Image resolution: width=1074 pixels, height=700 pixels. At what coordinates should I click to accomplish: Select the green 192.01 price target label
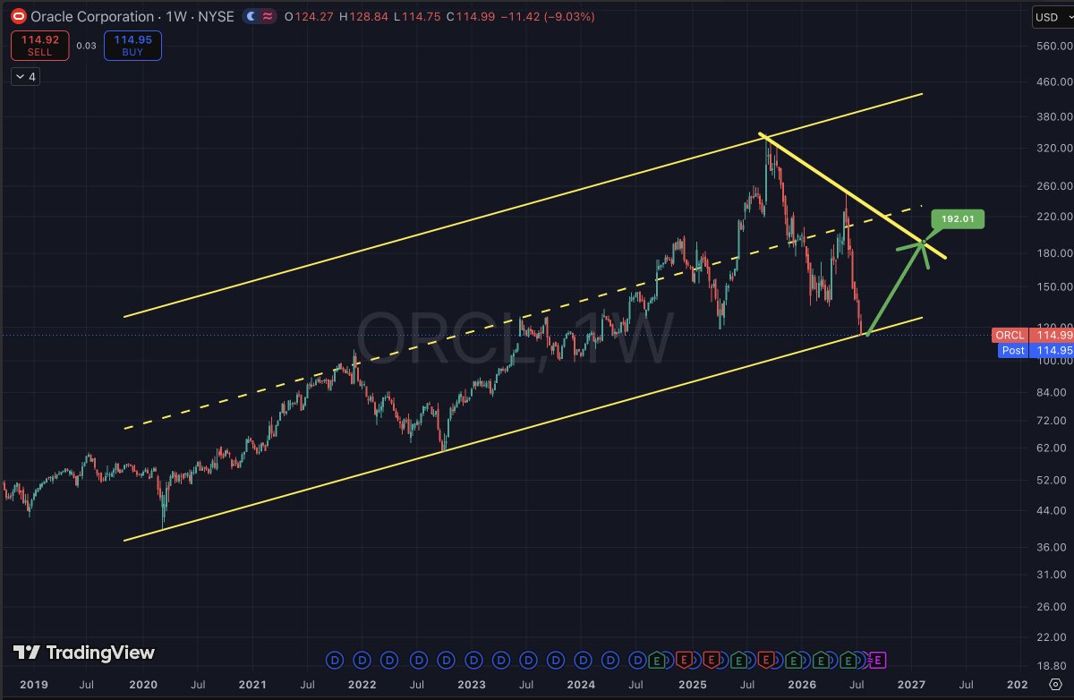(958, 218)
